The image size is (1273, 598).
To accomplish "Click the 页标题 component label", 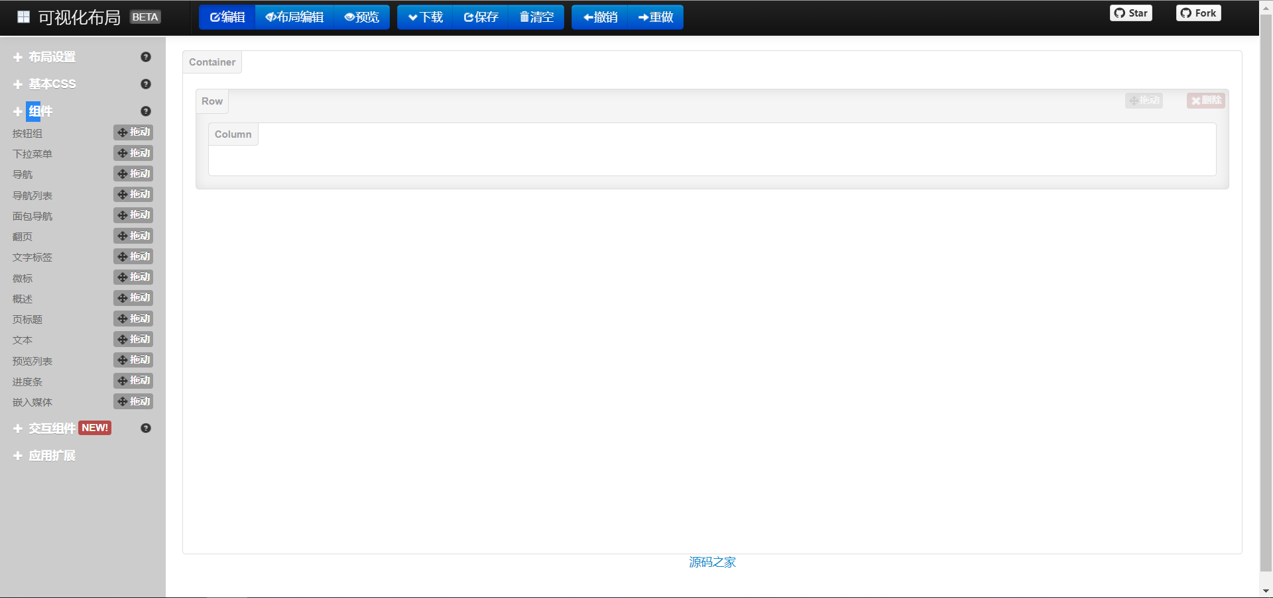I will pos(27,320).
